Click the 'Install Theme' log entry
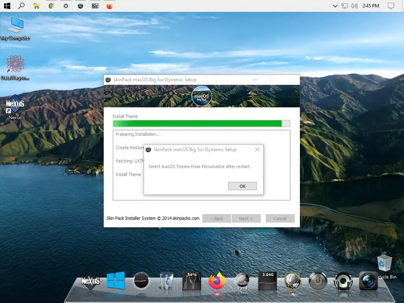The width and height of the screenshot is (404, 303). 128,174
